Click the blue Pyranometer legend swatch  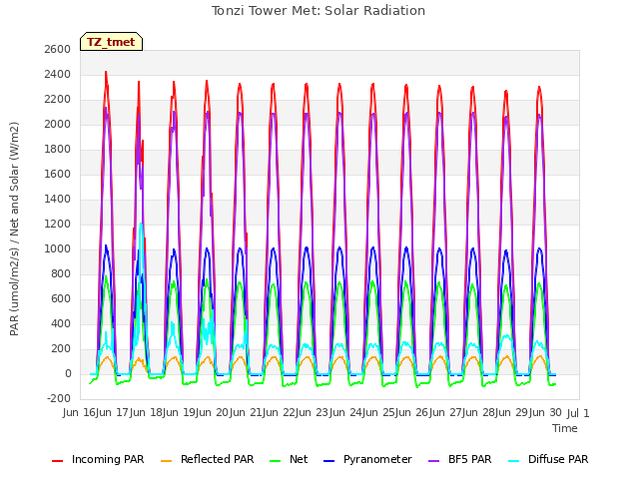[x=328, y=461]
